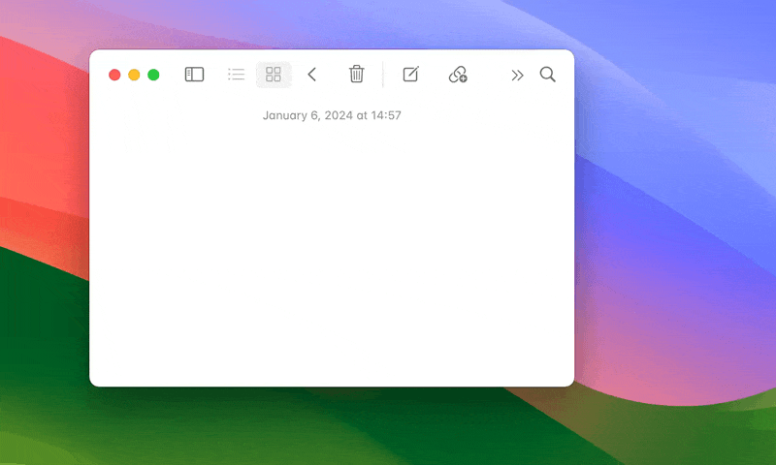Zoom the Notes window with green button
Screen dimensions: 776x465
click(153, 75)
